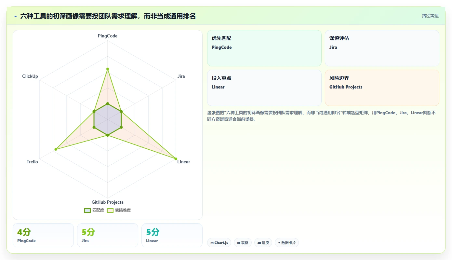Select the 数据卡片 tag chip
Viewport: 452px width, 260px height.
pyautogui.click(x=286, y=243)
